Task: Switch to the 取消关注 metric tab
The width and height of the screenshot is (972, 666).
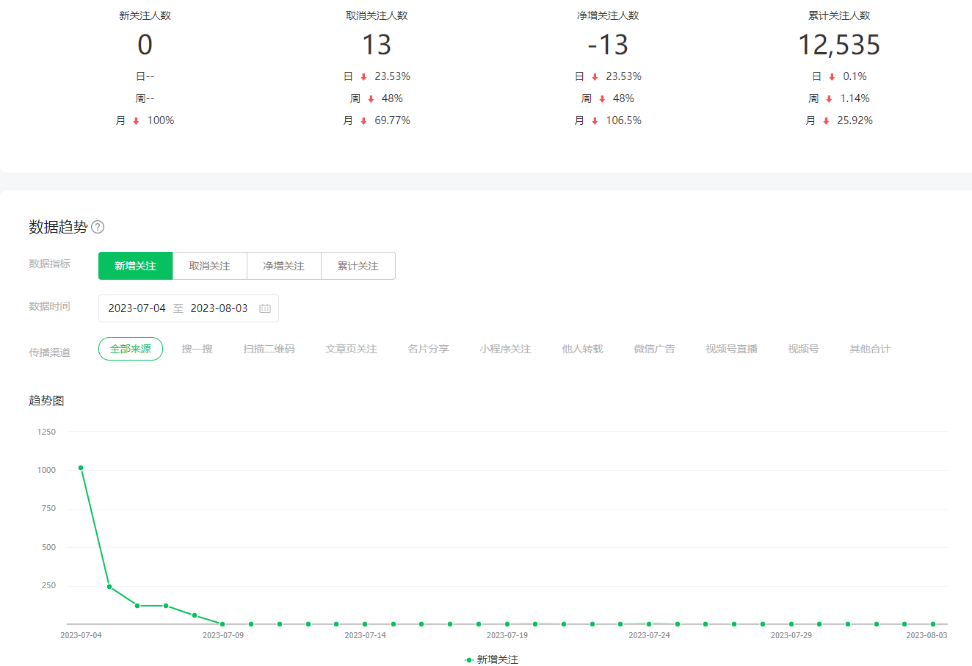Action: 210,266
